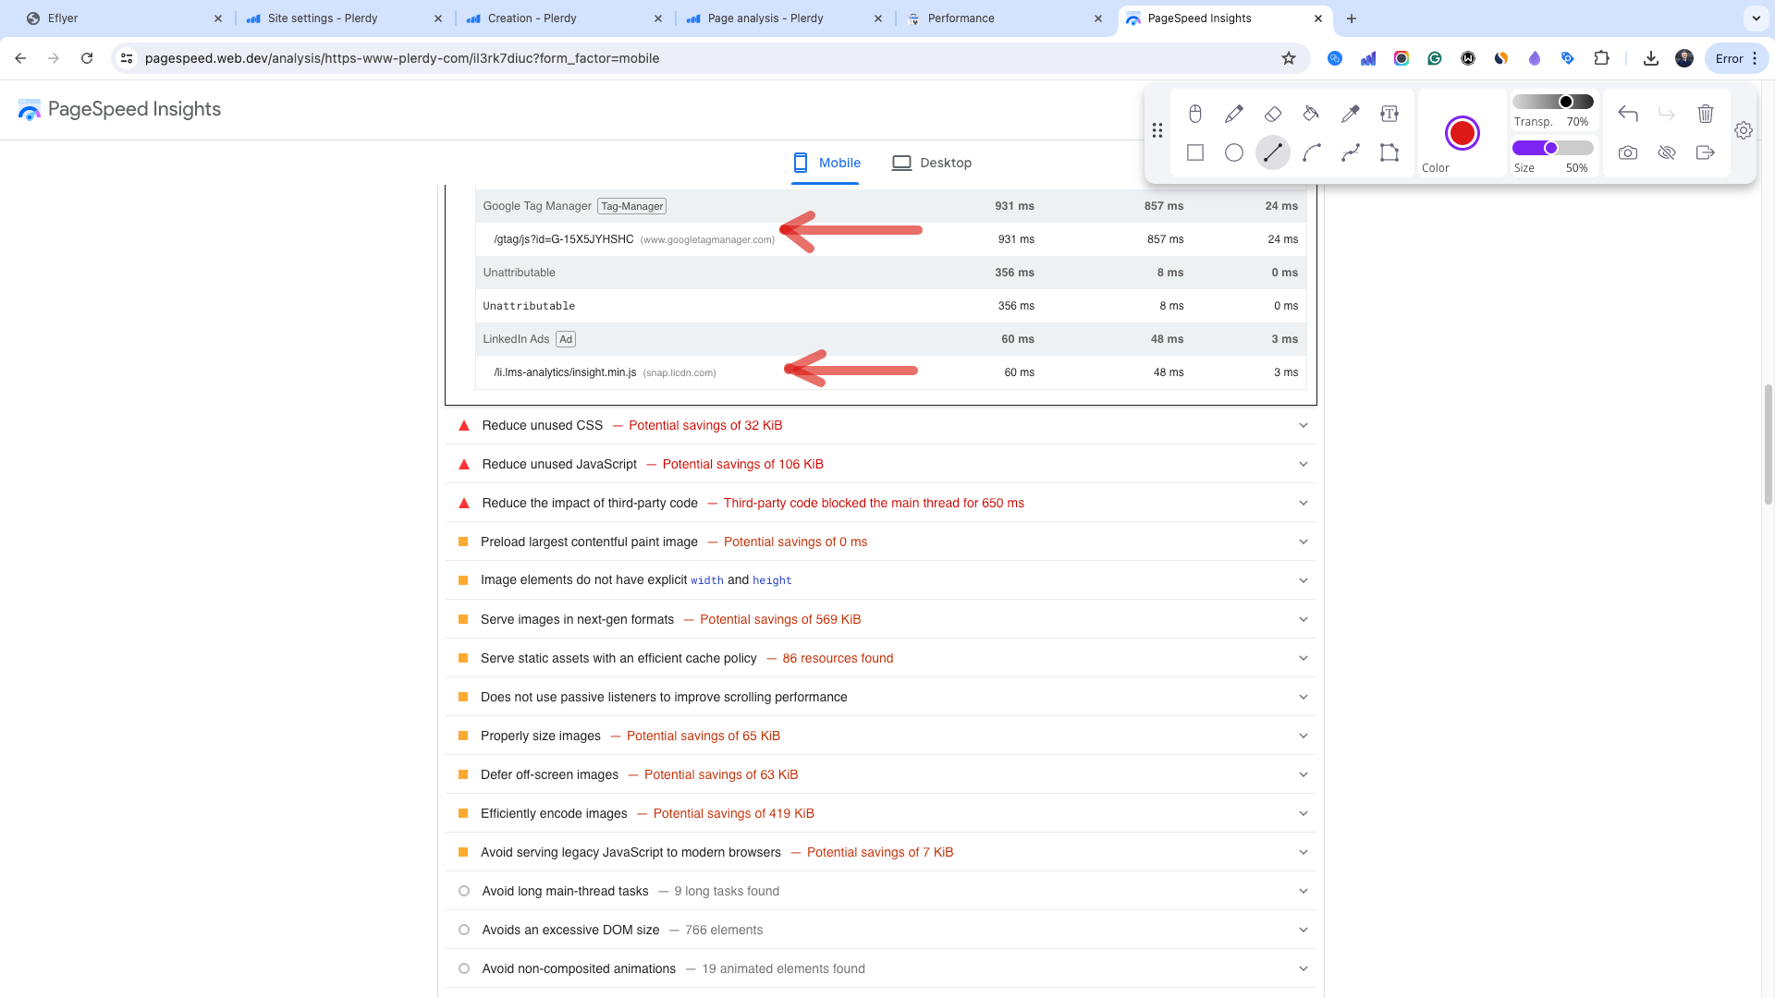The height and width of the screenshot is (998, 1775).
Task: Select the circle shape tool
Action: click(x=1234, y=152)
